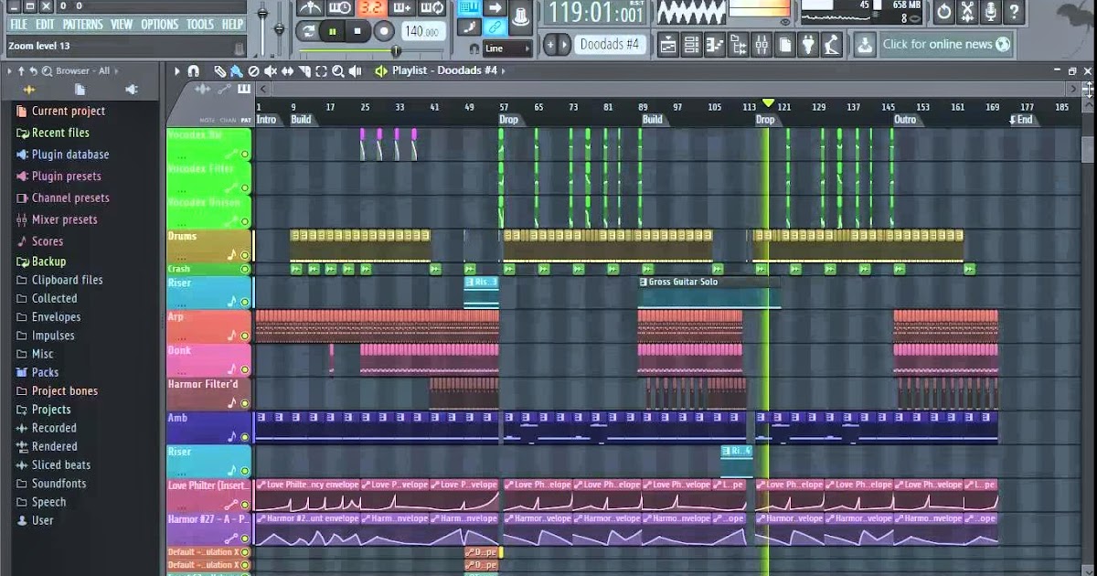1097x576 pixels.
Task: Open the Doodads #4 pattern selector
Action: tap(611, 44)
